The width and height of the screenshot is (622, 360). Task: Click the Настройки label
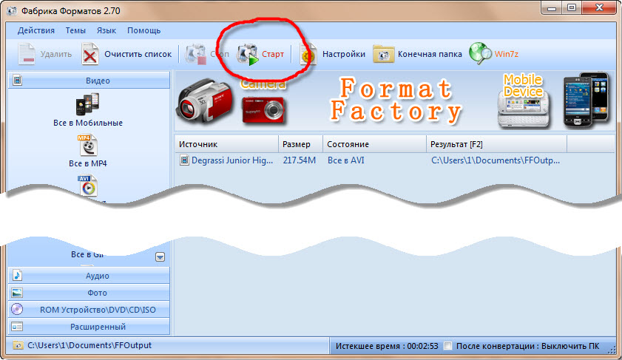tap(343, 54)
